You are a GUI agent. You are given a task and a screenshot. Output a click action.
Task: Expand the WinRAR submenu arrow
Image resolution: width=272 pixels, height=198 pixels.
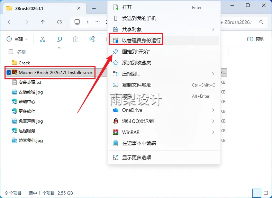click(213, 132)
